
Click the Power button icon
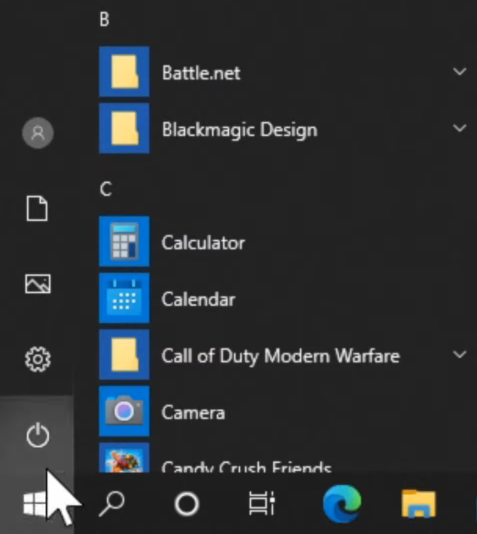click(38, 435)
